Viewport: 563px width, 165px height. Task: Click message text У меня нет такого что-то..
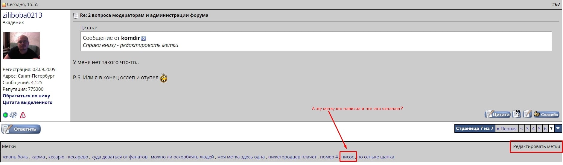tap(106, 62)
